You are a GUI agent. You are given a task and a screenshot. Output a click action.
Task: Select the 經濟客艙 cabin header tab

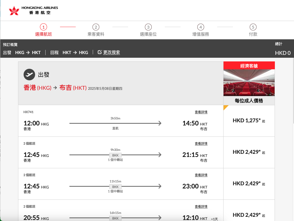tap(249, 66)
